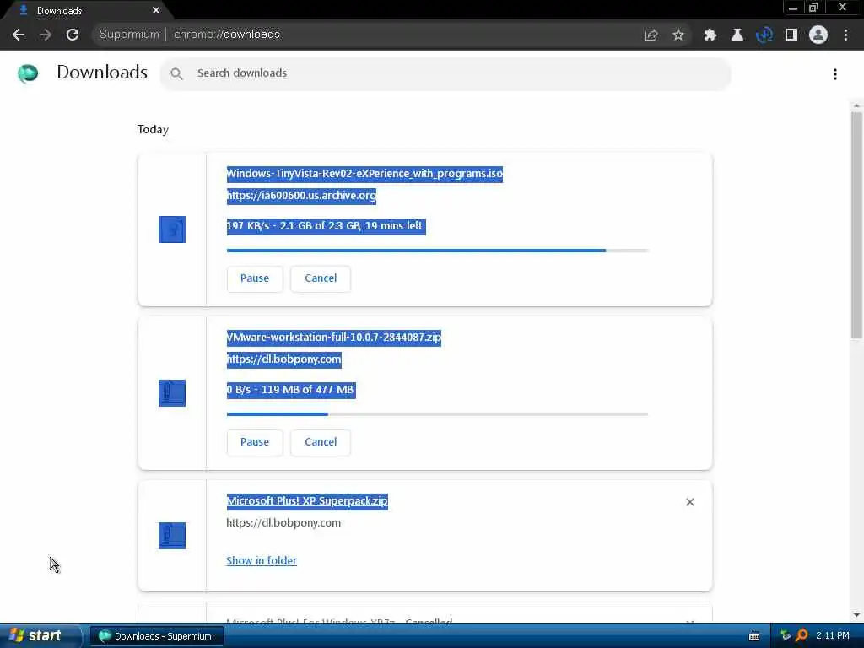This screenshot has height=648, width=864.
Task: Click the orange magnifier tray icon
Action: (x=802, y=636)
